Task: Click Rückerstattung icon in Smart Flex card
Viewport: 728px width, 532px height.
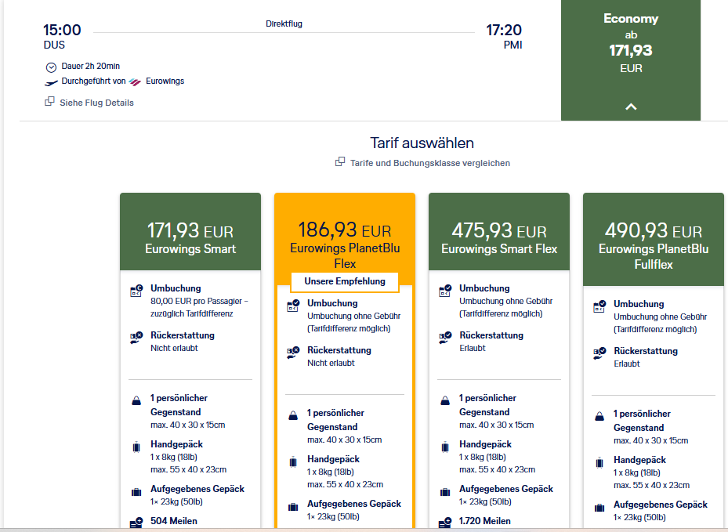Action: coord(445,338)
